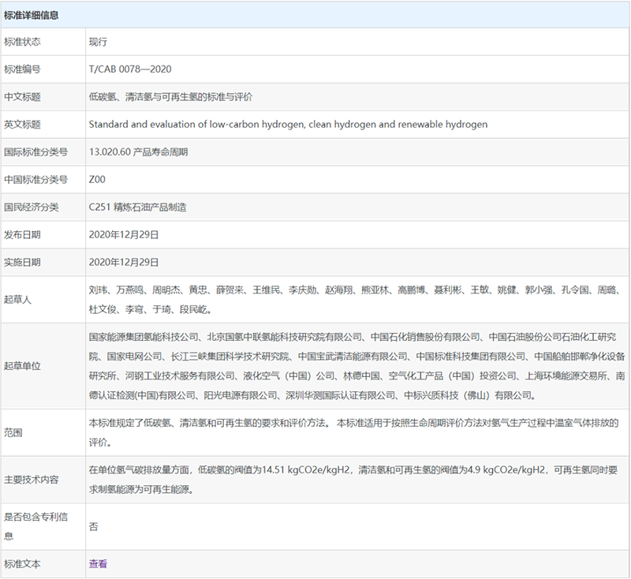Click the C251 精炼石油产品制造 value

[x=138, y=207]
